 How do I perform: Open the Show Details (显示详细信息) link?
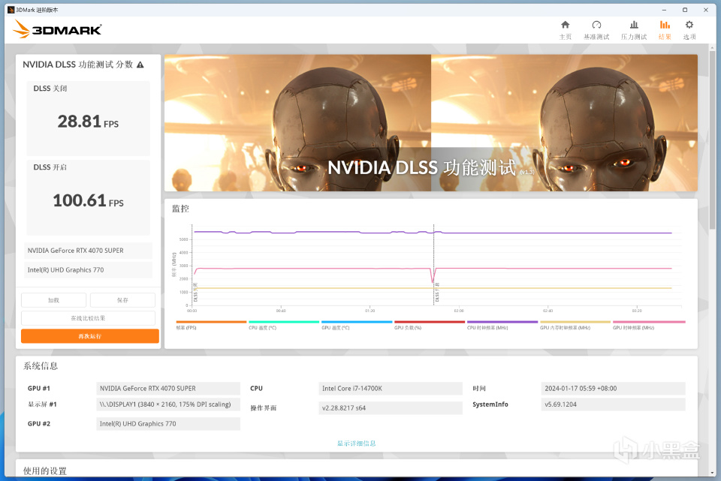pos(356,443)
